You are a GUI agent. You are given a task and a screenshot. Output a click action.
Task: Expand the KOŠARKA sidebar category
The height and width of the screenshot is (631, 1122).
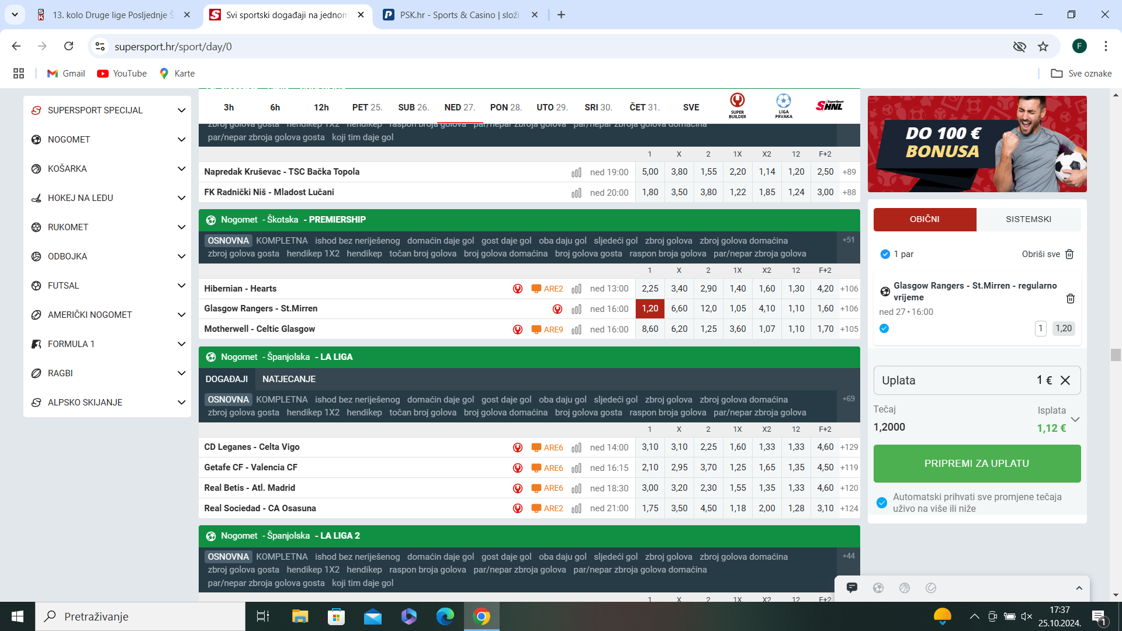181,169
